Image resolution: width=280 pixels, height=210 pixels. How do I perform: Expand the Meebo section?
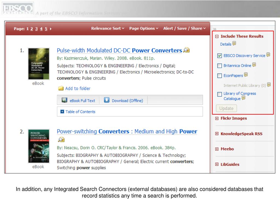click(217, 149)
